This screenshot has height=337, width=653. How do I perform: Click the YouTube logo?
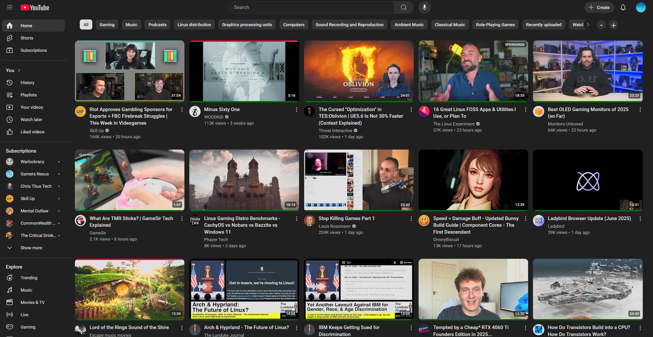35,7
